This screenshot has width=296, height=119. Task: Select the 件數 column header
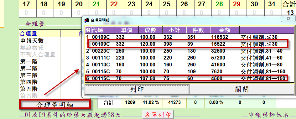pos(198,30)
